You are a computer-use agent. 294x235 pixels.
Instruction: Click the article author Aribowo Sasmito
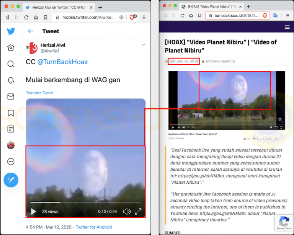(220, 61)
